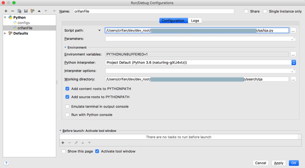Image resolution: width=305 pixels, height=168 pixels.
Task: Add a new run configuration
Action: point(6,11)
